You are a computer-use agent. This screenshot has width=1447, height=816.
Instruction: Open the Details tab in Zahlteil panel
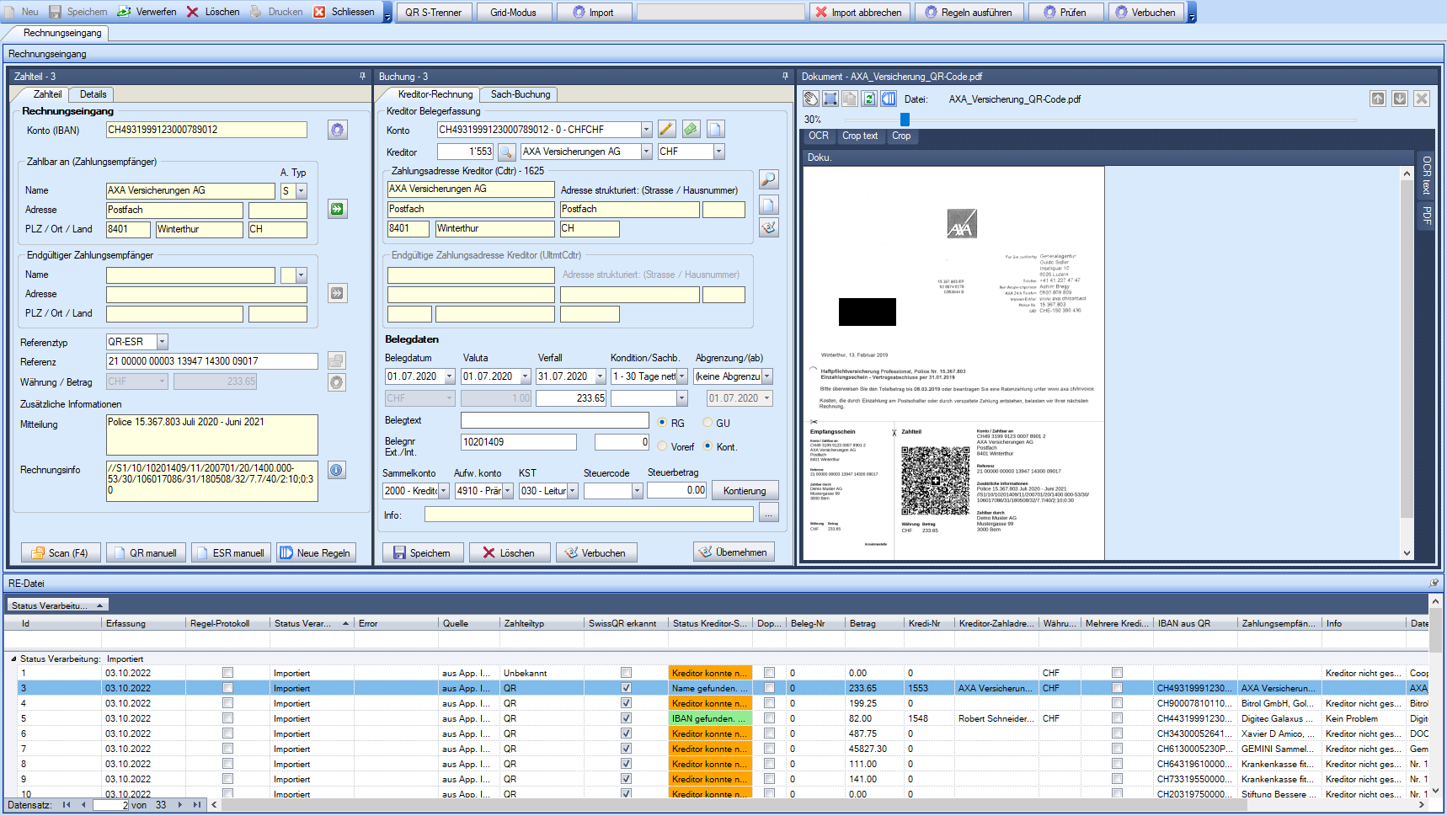click(93, 94)
